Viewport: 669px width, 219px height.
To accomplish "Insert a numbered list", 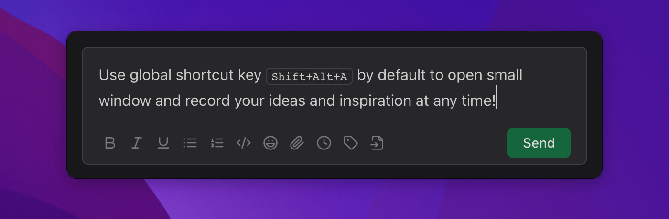I will [217, 143].
